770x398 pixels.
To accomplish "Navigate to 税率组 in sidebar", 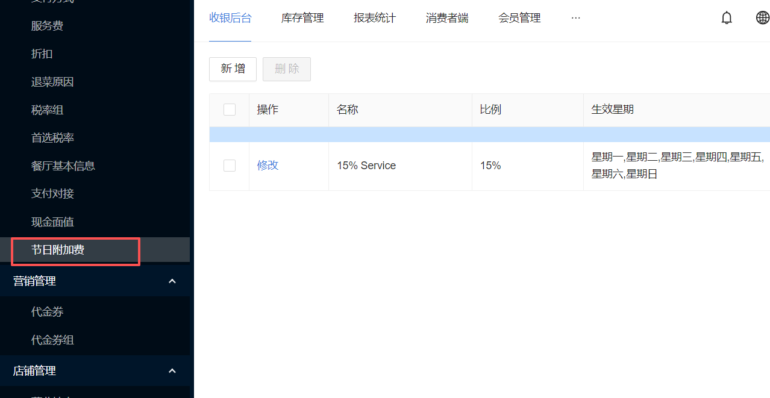I will point(47,110).
